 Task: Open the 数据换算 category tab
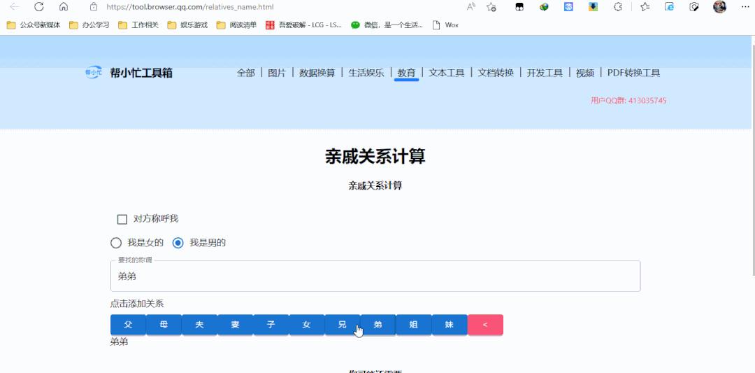(317, 73)
